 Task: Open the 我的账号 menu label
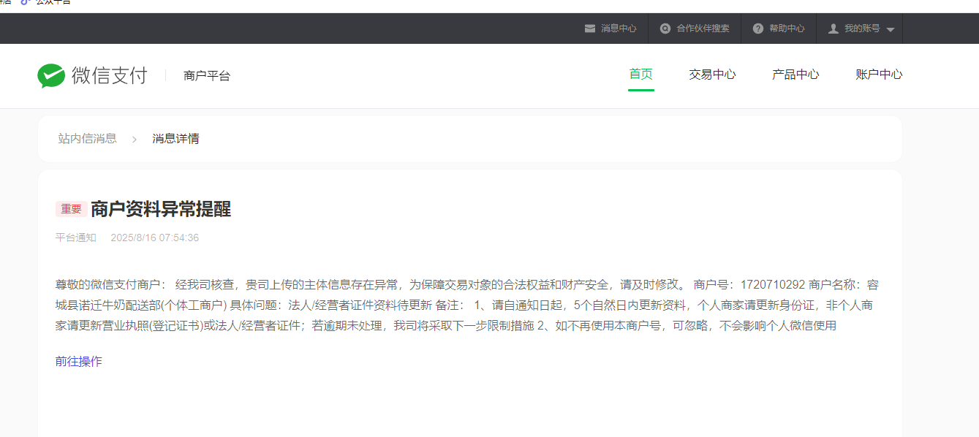click(x=862, y=28)
